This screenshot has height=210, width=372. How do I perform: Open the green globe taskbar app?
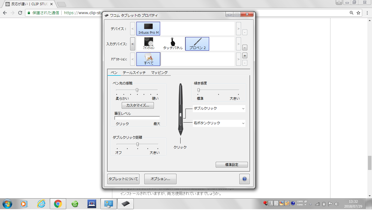tap(75, 203)
